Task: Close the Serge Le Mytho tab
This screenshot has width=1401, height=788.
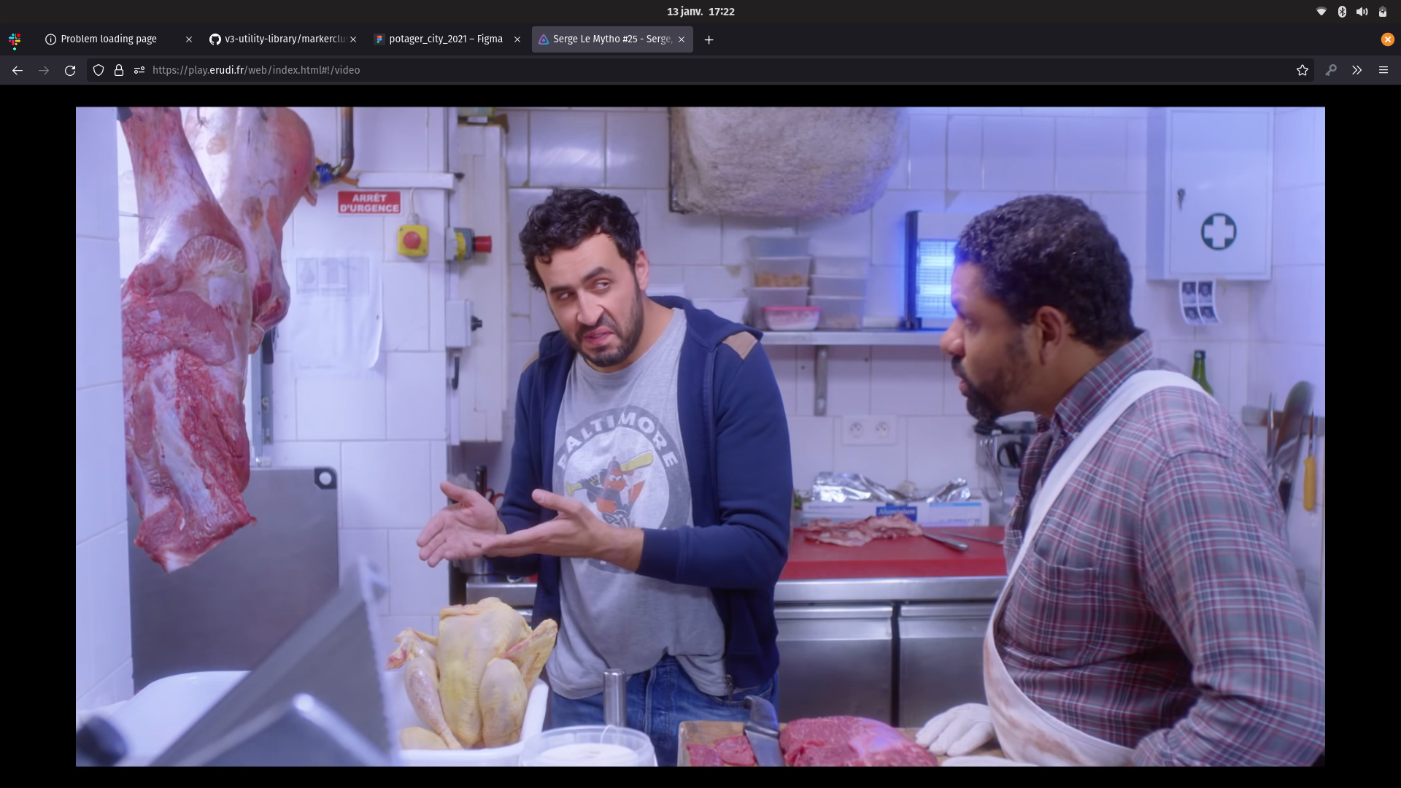Action: coord(682,39)
